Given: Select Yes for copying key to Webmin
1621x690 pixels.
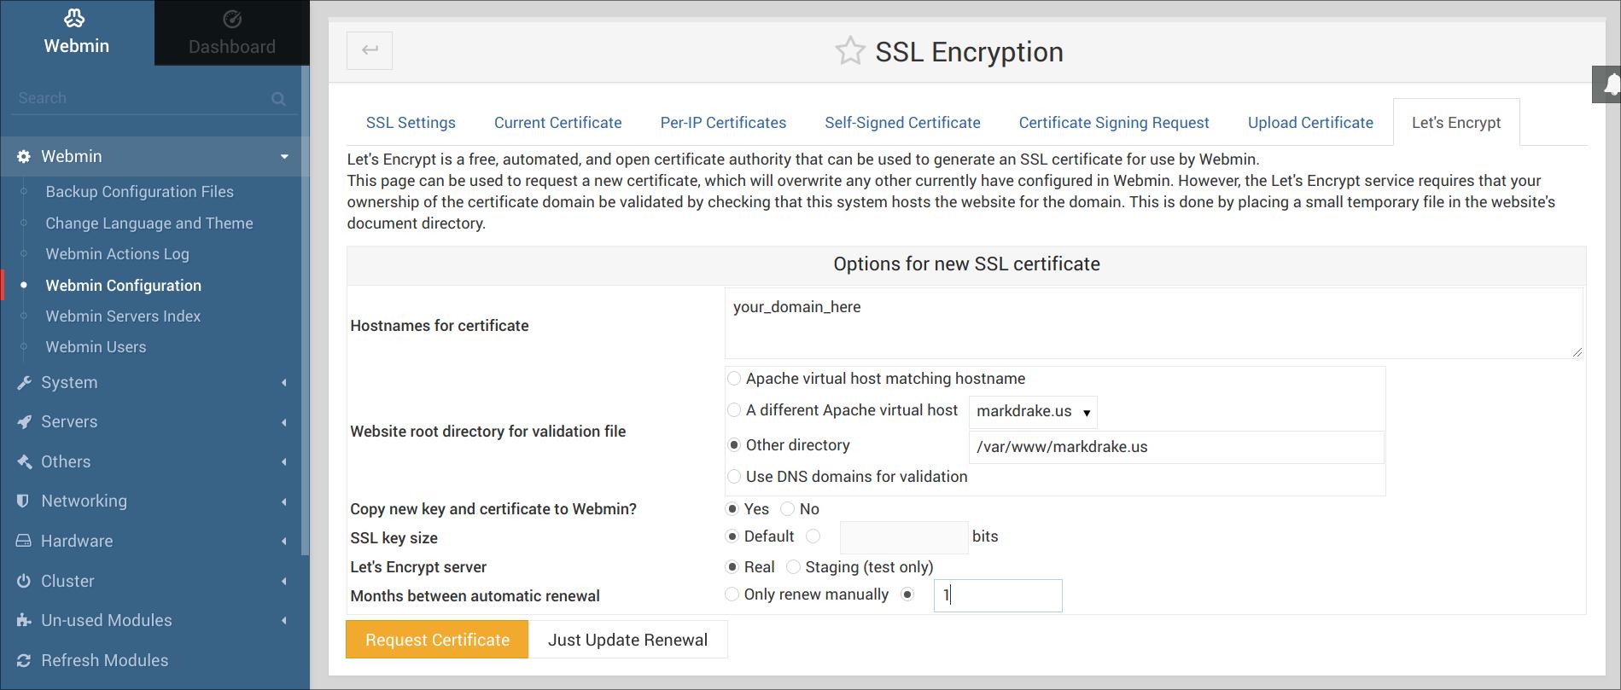Looking at the screenshot, I should pyautogui.click(x=732, y=508).
